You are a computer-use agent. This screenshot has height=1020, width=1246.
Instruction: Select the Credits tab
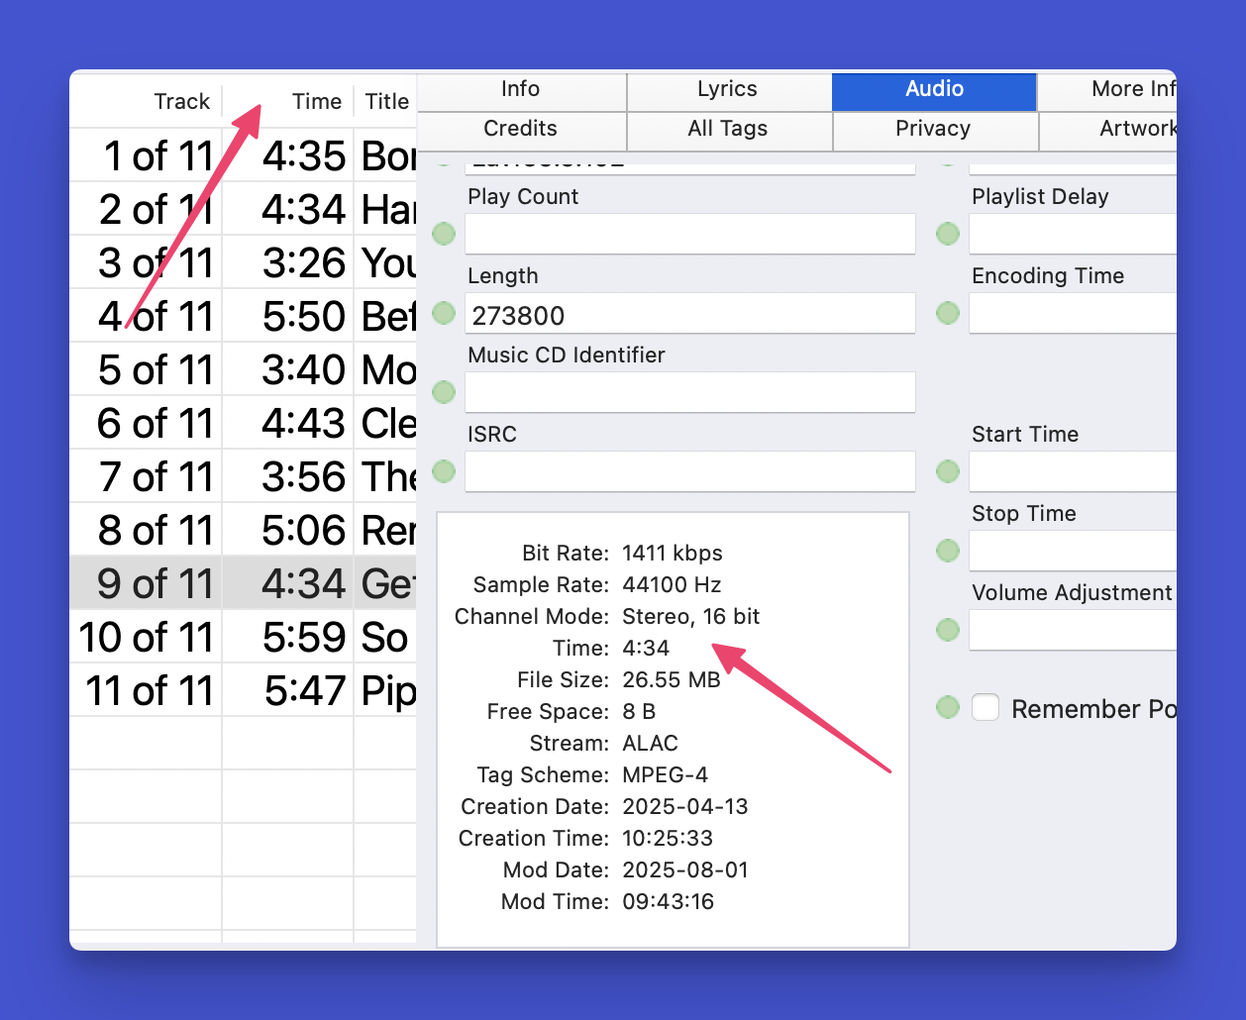click(520, 129)
